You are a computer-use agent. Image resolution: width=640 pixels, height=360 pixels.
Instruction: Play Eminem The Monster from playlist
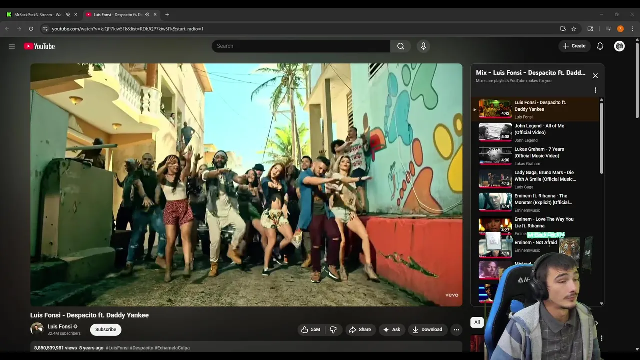point(535,202)
